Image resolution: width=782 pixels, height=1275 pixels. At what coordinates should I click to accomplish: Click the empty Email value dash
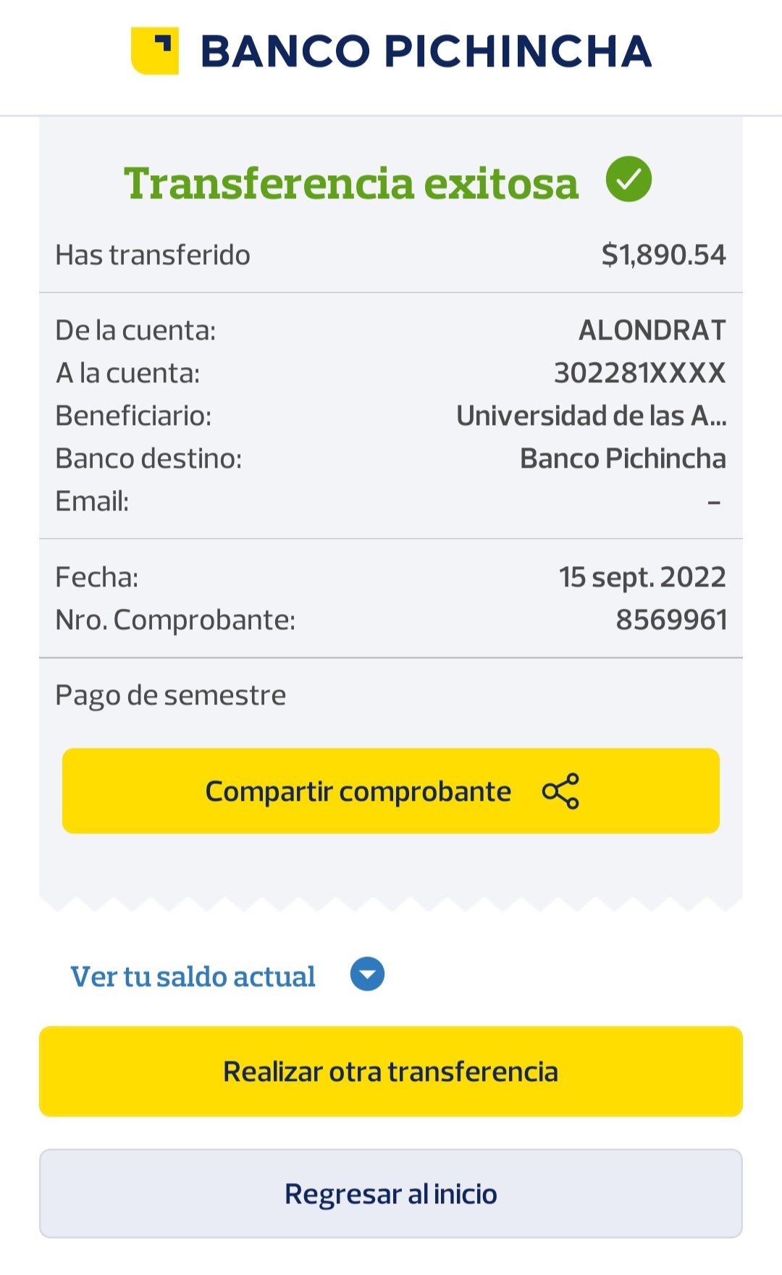[714, 502]
